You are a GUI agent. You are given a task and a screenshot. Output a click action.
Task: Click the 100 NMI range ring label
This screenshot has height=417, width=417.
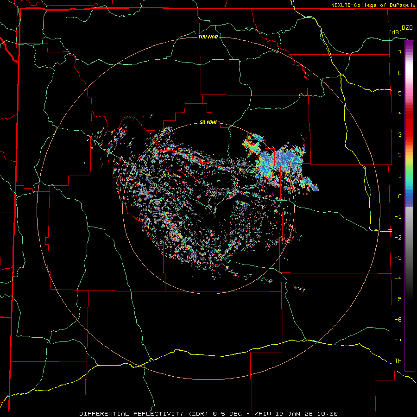(208, 37)
